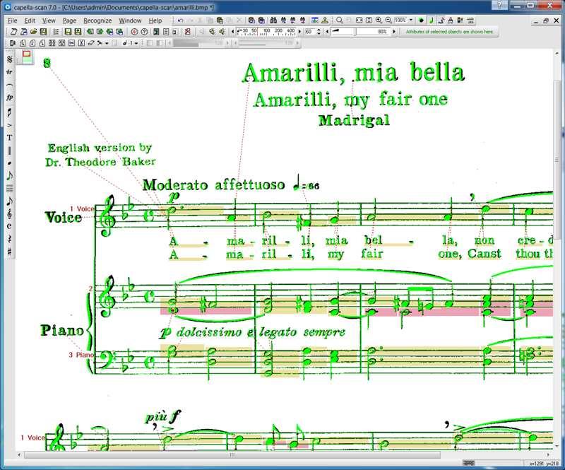Select the rest tool in the left palette
This screenshot has width=565, height=470.
pyautogui.click(x=10, y=239)
